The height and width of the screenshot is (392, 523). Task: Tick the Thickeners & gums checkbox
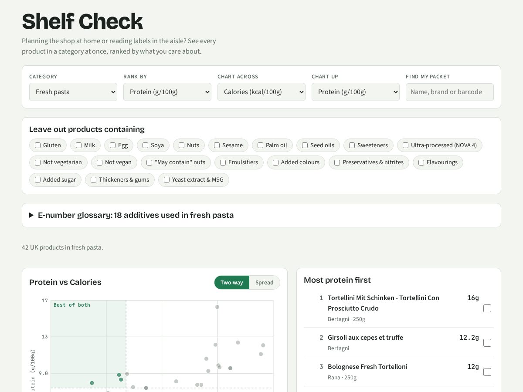pyautogui.click(x=94, y=180)
